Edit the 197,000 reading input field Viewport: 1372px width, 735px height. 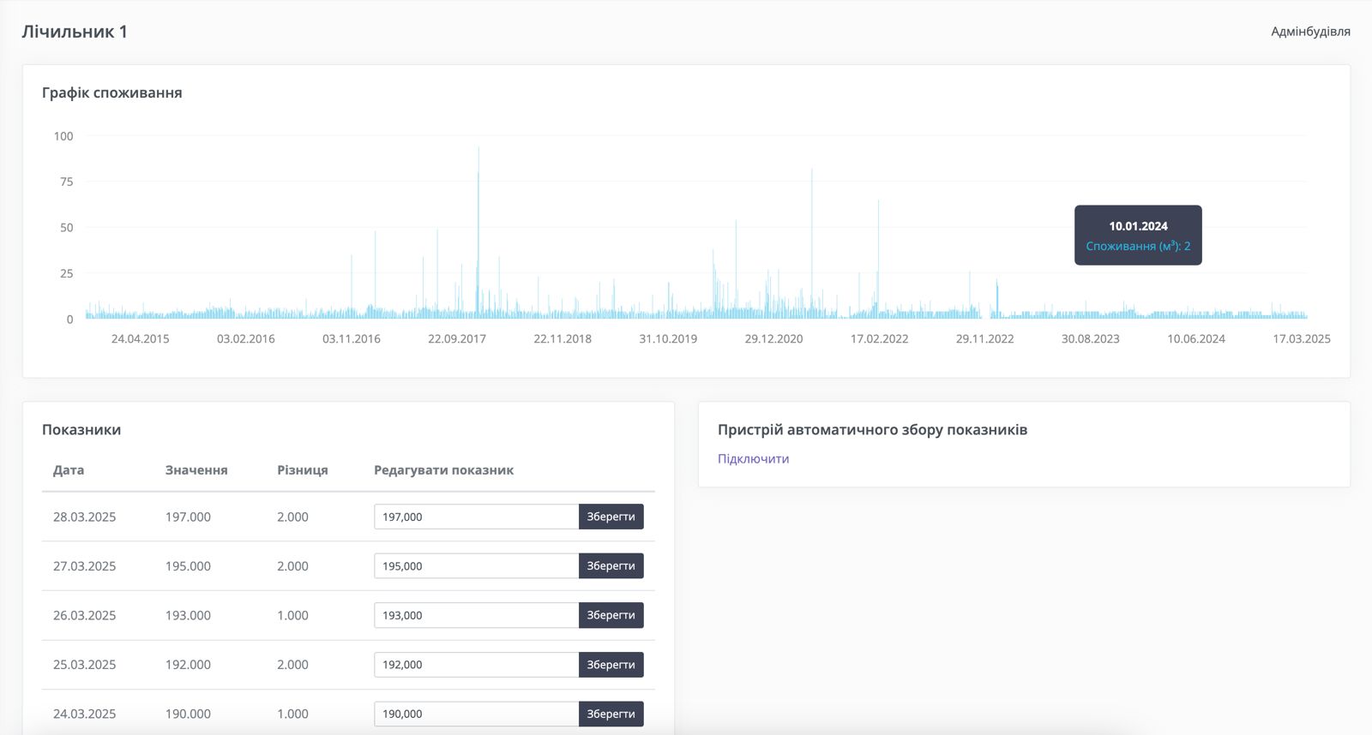tap(476, 517)
